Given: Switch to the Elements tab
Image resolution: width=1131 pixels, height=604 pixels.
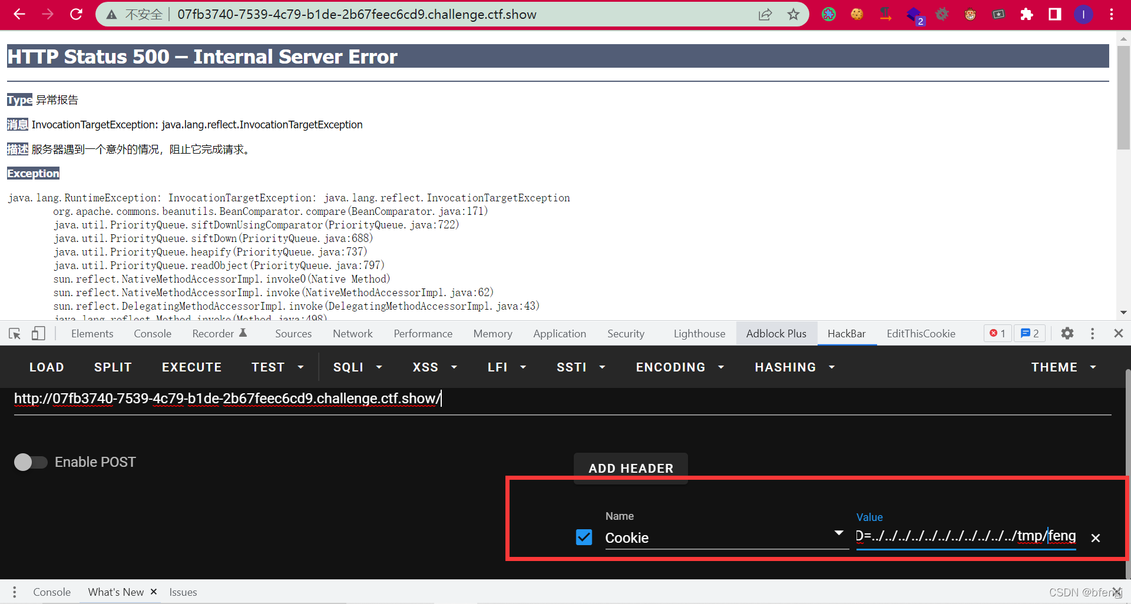Looking at the screenshot, I should 92,334.
